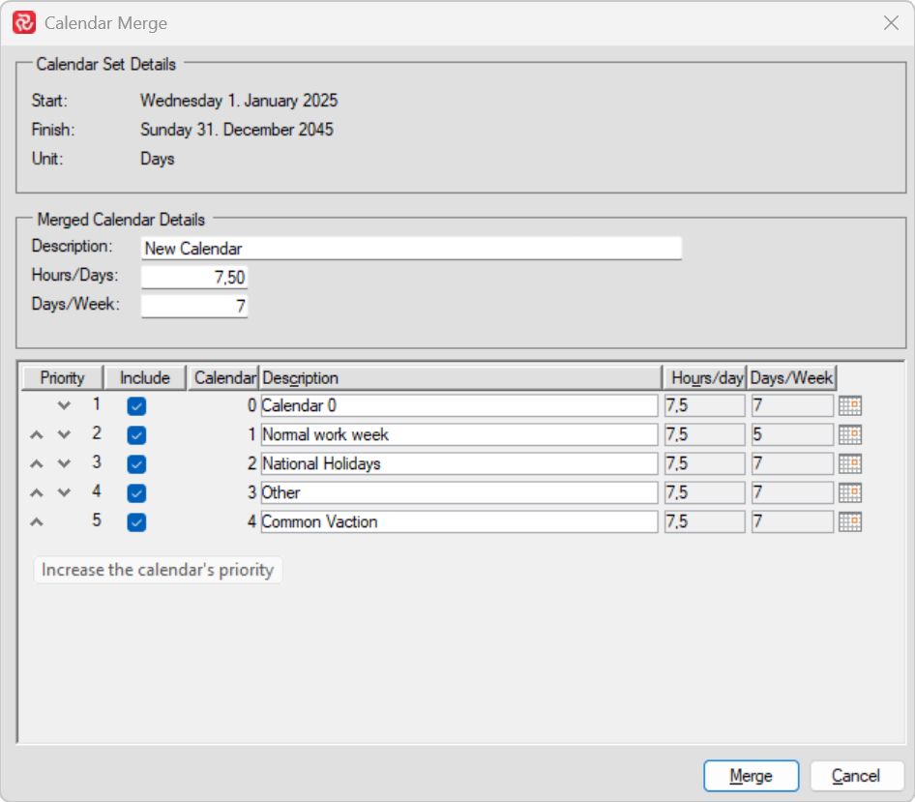The width and height of the screenshot is (915, 802).
Task: Click the Calendar Merge application icon in title bar
Action: tap(26, 22)
